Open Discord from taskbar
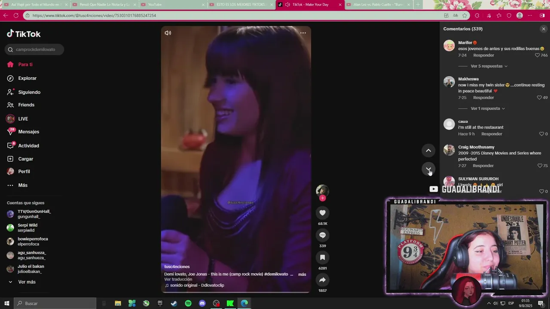The width and height of the screenshot is (550, 309). coord(202,303)
